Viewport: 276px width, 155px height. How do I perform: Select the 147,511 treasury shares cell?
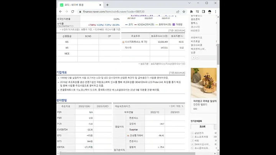pos(164,48)
